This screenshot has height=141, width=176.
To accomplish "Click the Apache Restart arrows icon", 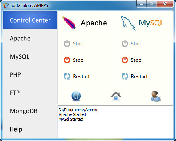I will (x=67, y=76).
